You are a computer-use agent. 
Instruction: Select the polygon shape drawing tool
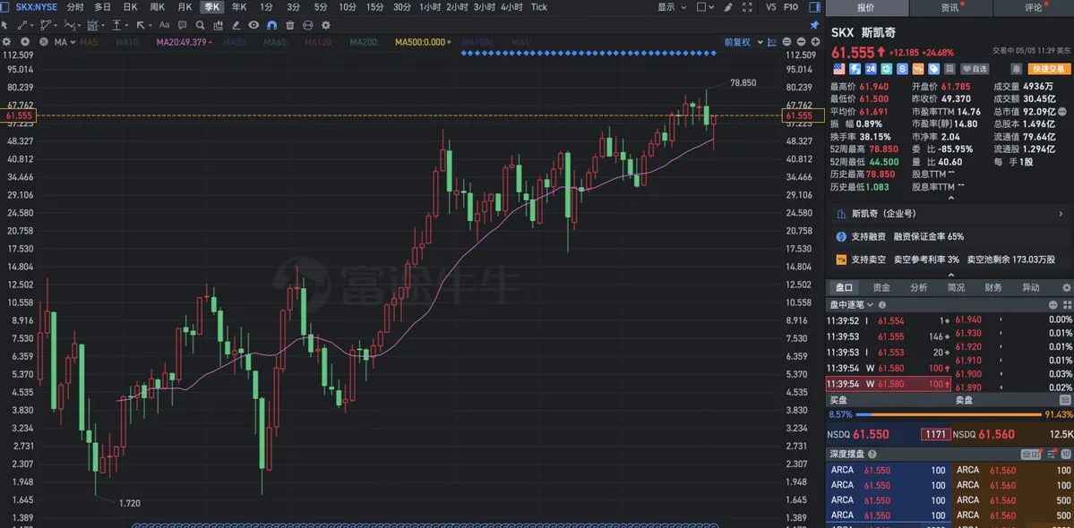pyautogui.click(x=46, y=25)
